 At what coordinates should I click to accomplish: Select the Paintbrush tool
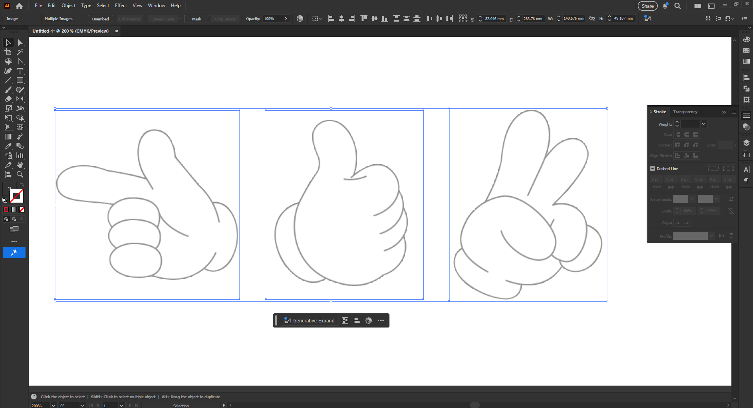click(8, 90)
